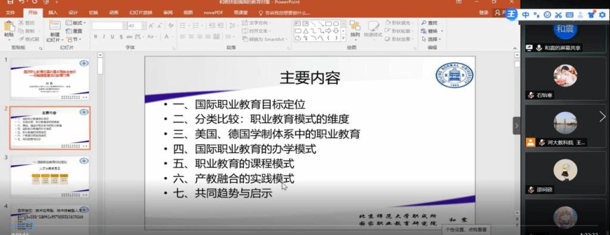Click the Login (登录) button
The image size is (610, 235).
click(x=484, y=13)
